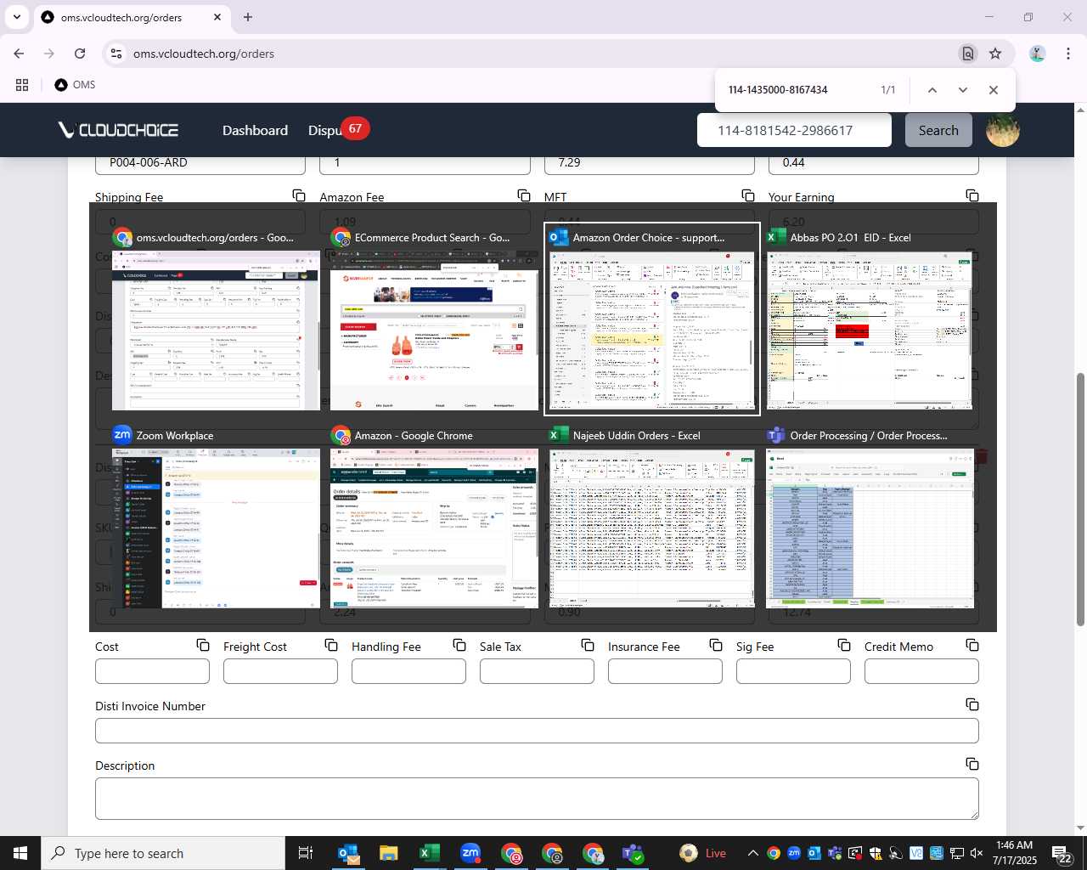Click the Sale Tax input field
Viewport: 1087px width, 870px height.
pyautogui.click(x=537, y=671)
